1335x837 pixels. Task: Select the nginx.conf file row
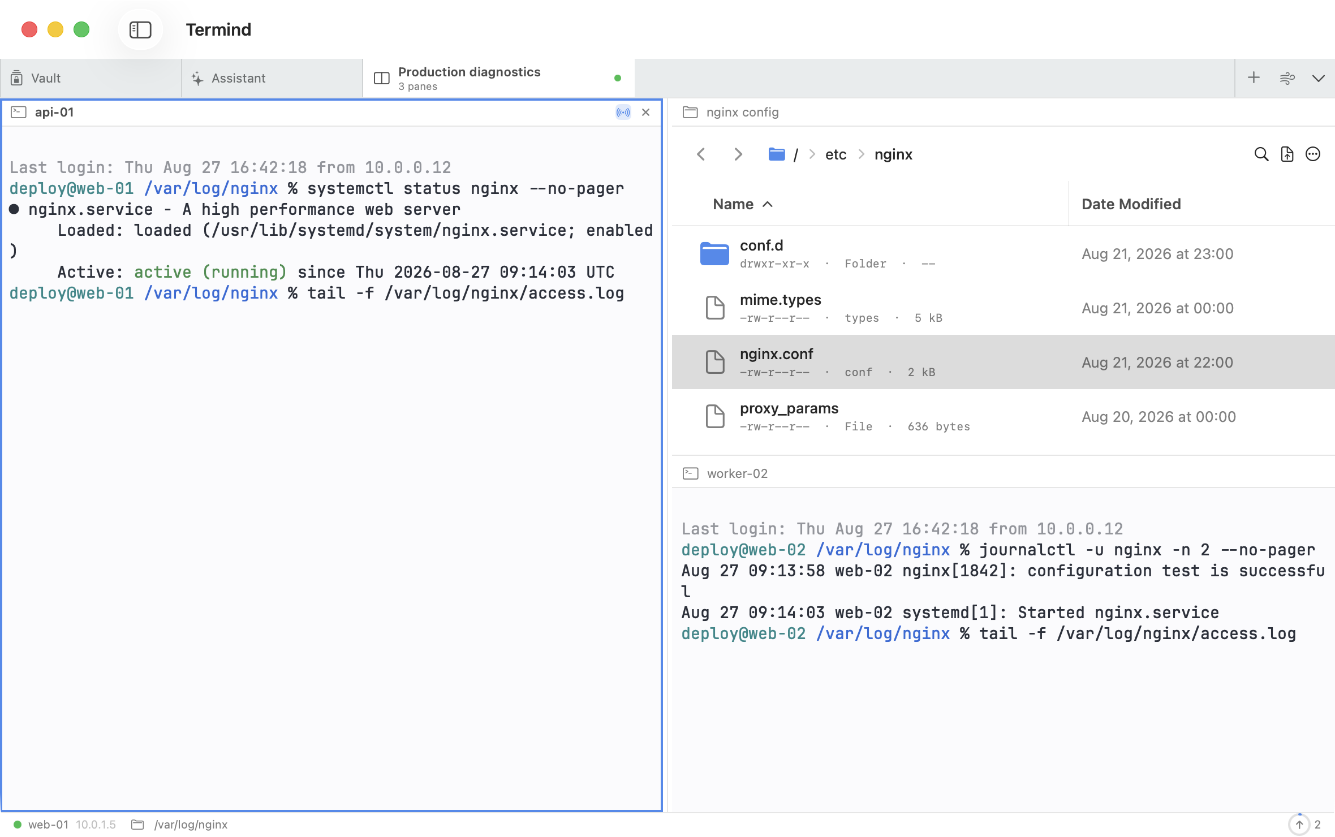pos(1003,363)
